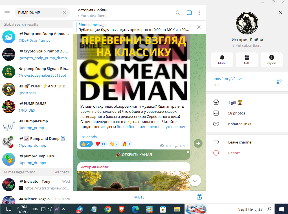Click ОТКРЫТЬ КАНАЛ button
This screenshot has width=288, height=214.
133,155
